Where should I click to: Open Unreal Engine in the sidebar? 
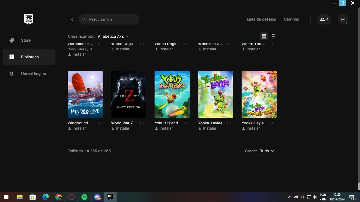pos(29,73)
